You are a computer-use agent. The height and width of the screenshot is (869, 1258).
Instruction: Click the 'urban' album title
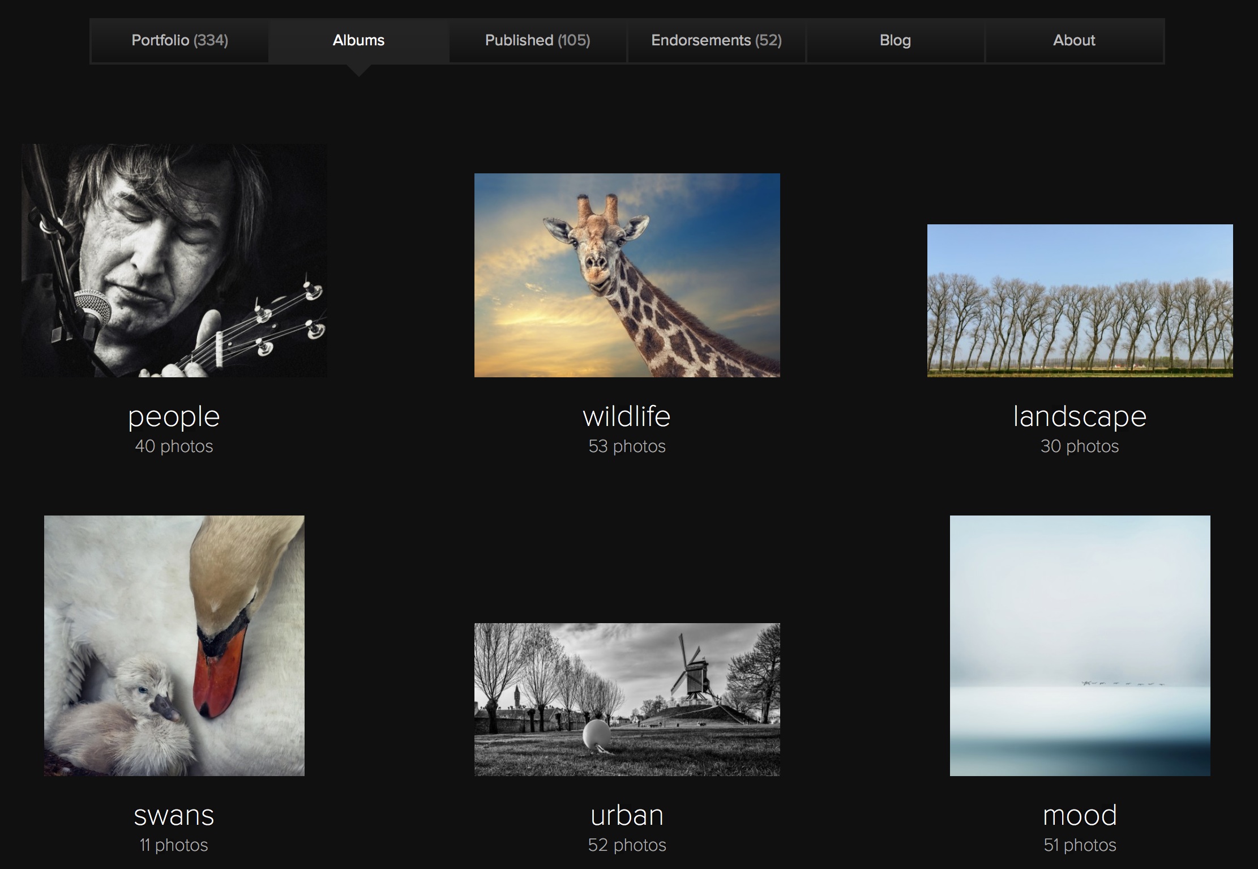click(x=627, y=815)
